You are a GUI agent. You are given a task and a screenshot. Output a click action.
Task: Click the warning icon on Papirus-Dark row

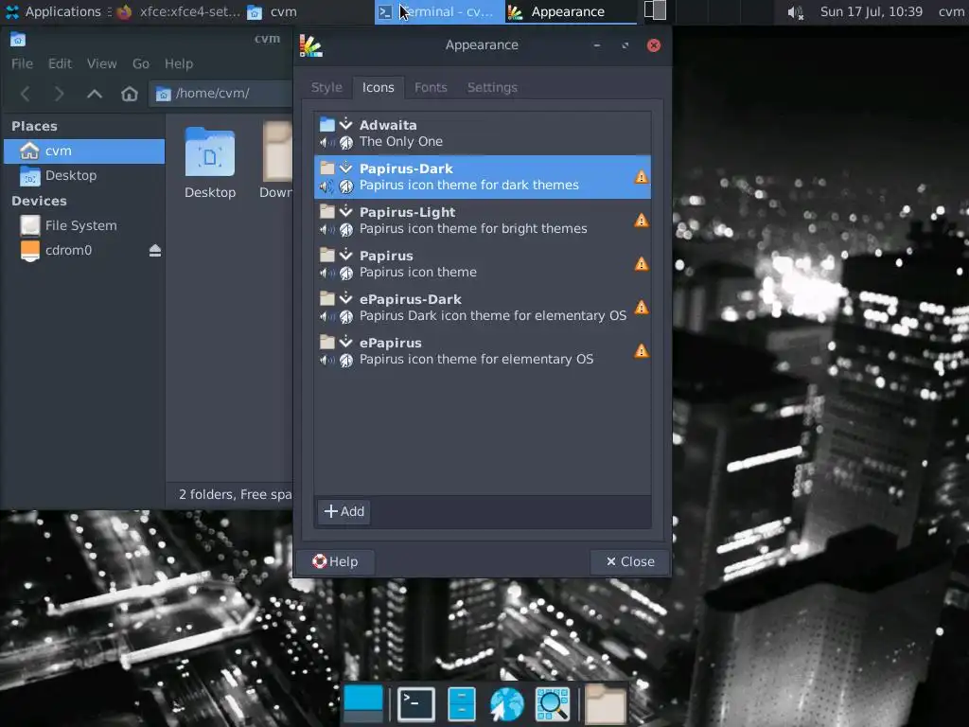642,177
